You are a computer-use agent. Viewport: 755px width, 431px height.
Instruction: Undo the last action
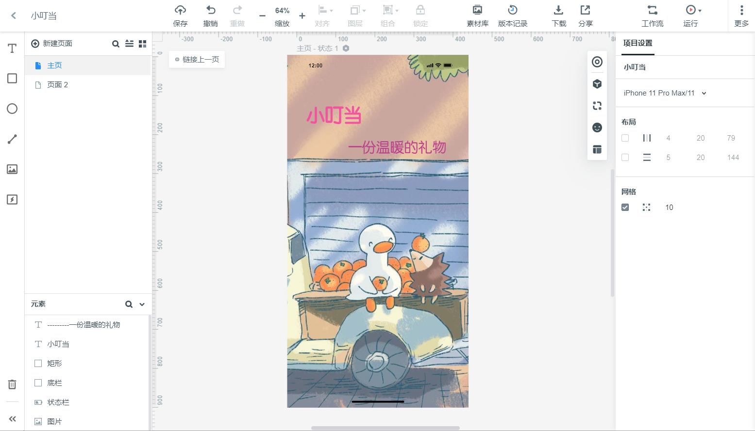coord(211,16)
